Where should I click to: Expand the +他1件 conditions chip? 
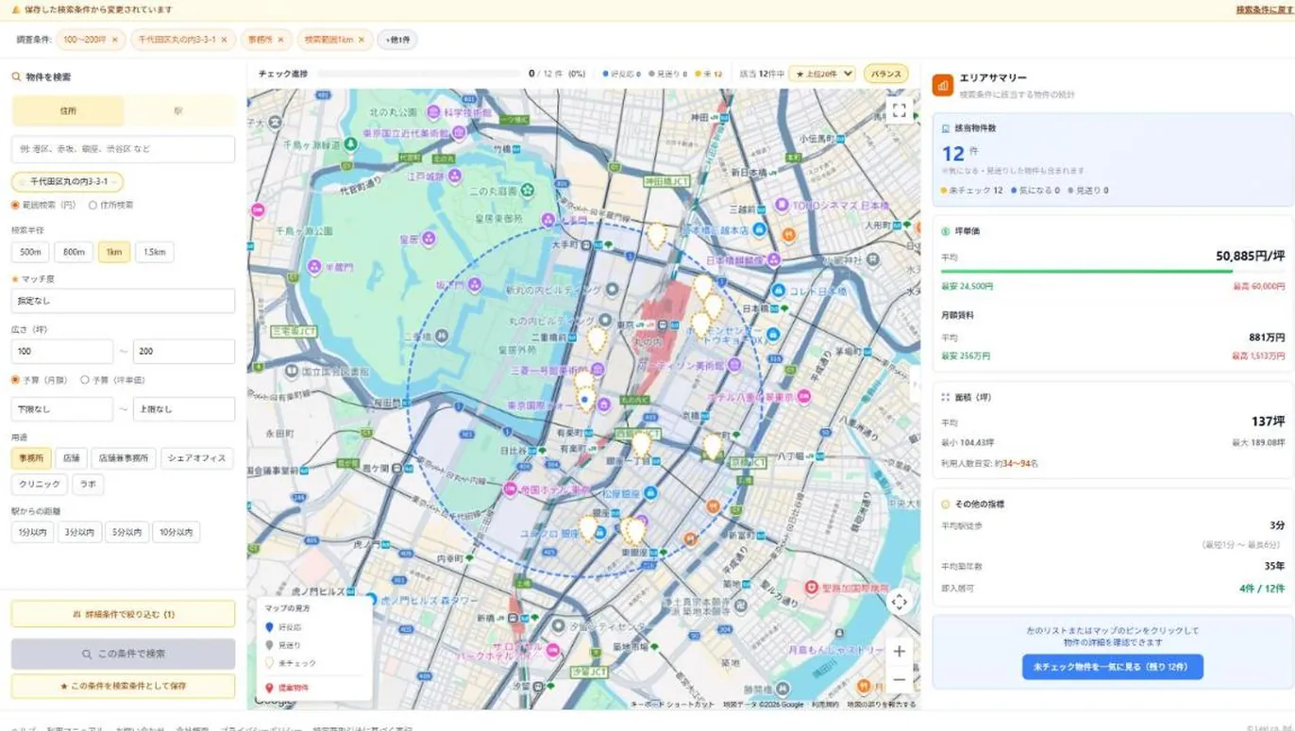397,40
